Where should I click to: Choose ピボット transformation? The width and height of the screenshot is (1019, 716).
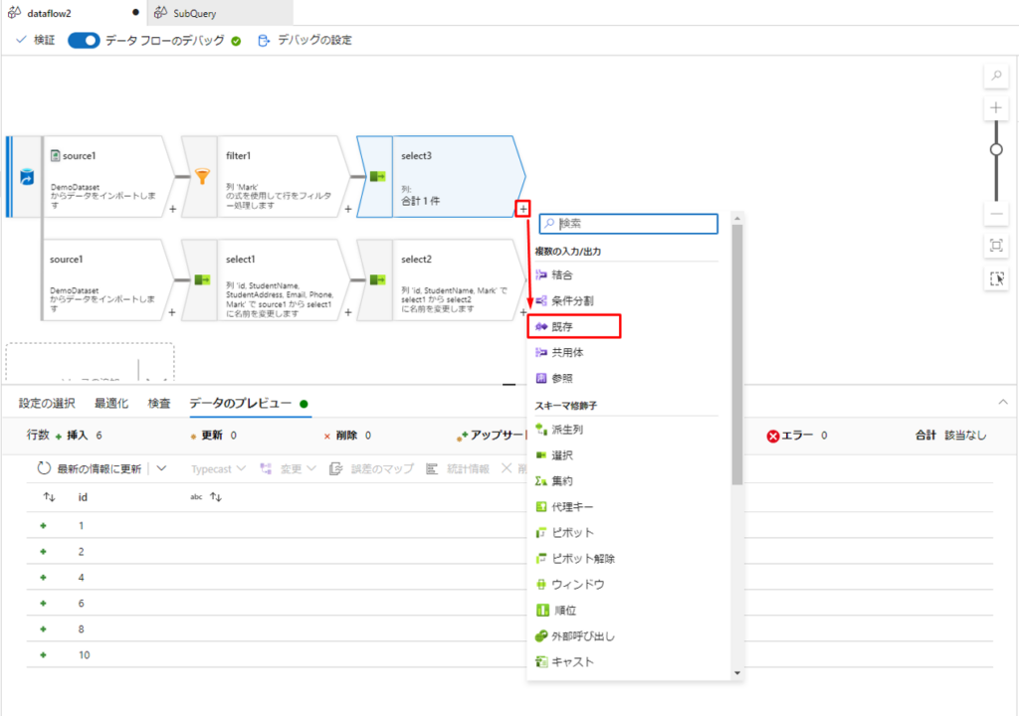coord(564,533)
